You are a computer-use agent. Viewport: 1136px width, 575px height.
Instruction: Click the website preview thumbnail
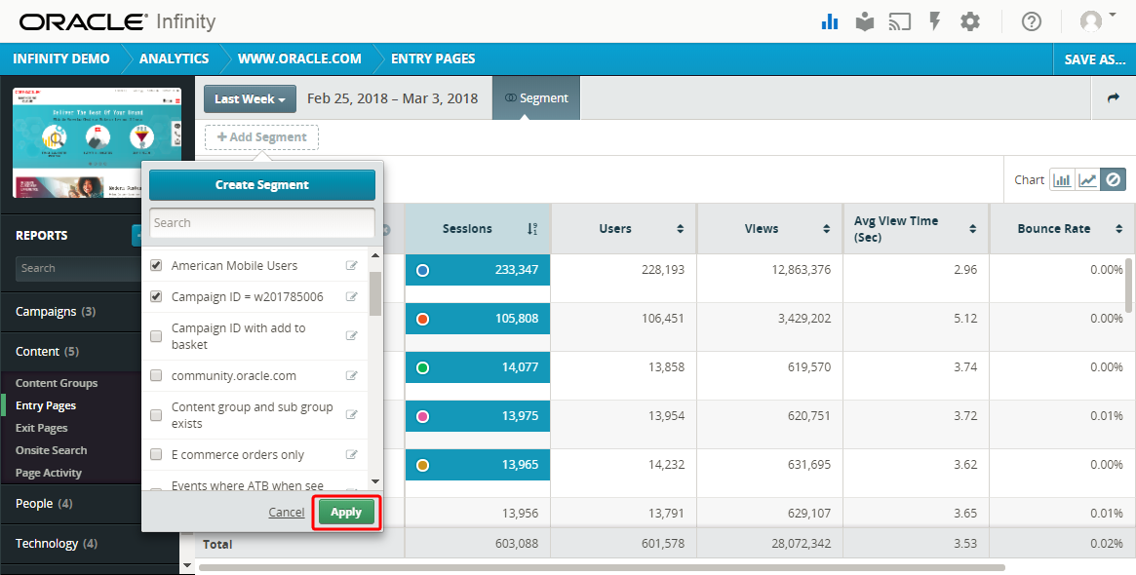coord(98,142)
